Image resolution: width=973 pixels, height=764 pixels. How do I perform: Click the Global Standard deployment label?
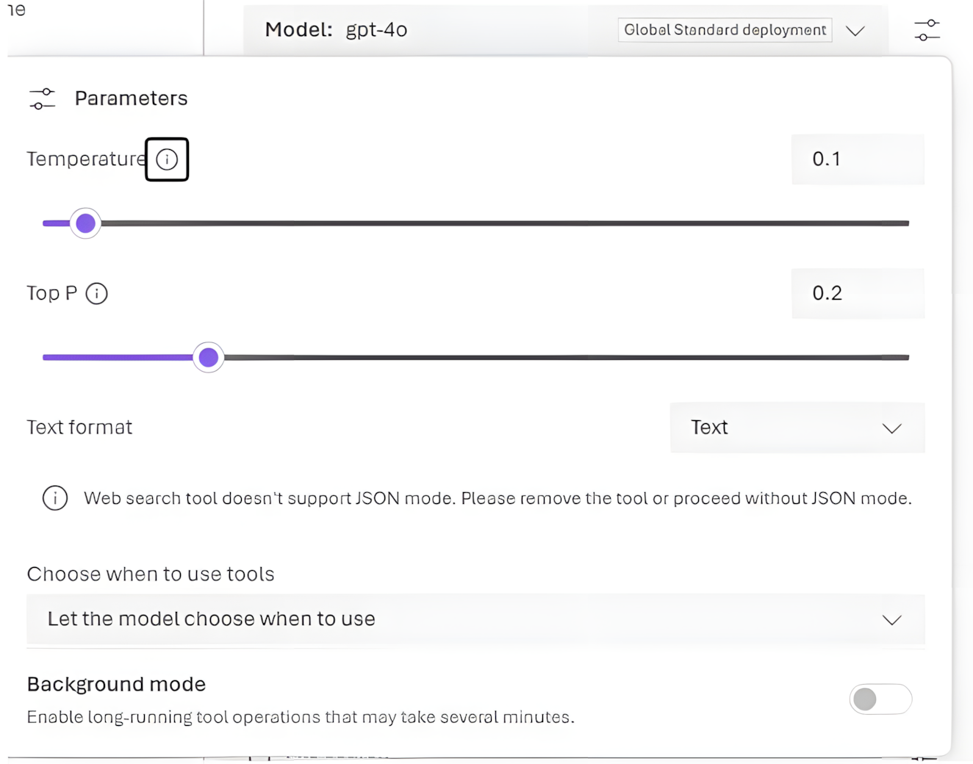coord(725,30)
